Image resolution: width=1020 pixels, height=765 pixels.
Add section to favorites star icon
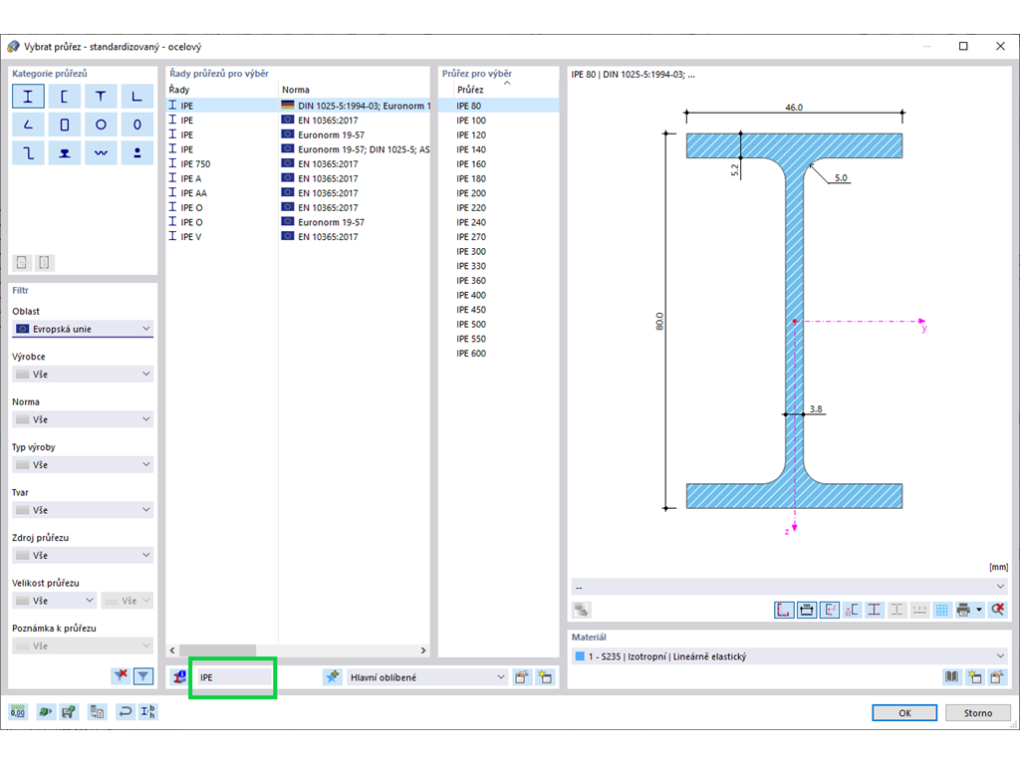tap(333, 677)
